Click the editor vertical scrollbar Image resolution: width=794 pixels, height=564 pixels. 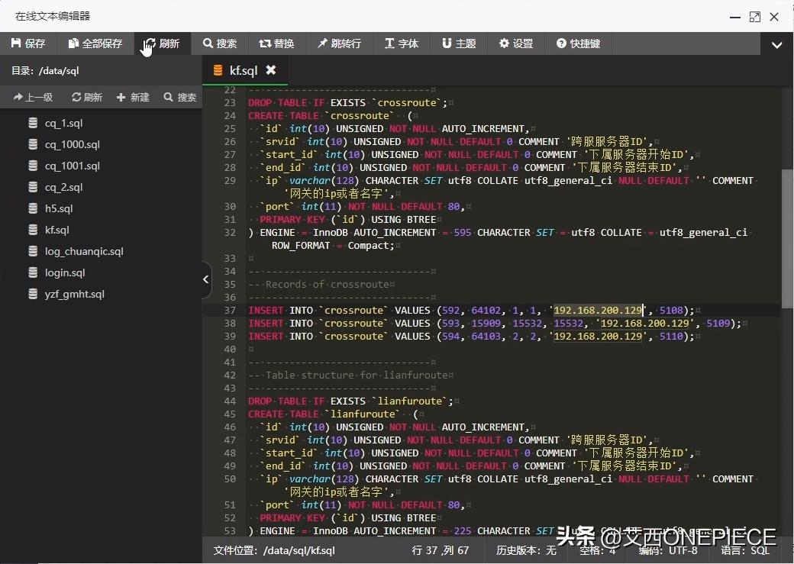pyautogui.click(x=787, y=237)
